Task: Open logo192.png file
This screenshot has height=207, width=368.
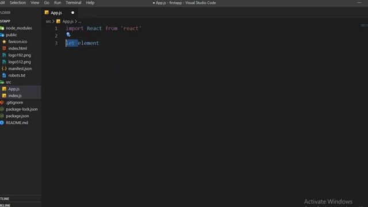Action: [20, 55]
